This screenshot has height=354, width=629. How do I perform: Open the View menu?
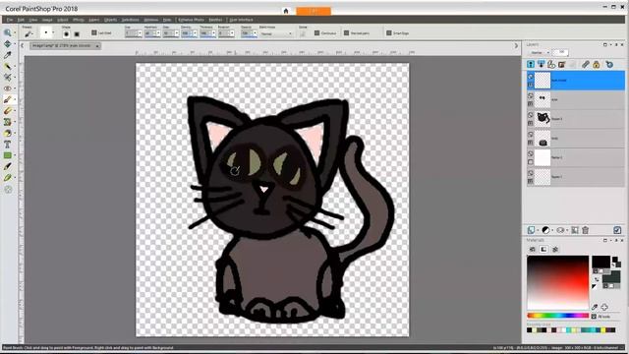[32, 20]
